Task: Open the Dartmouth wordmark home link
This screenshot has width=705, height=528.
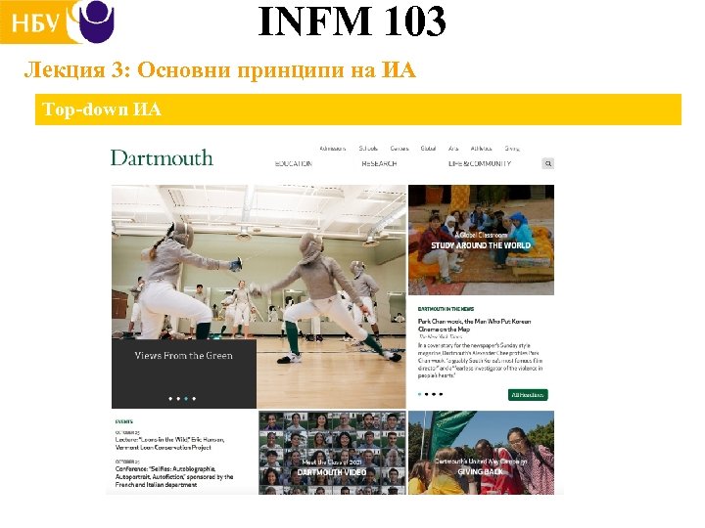Action: [162, 158]
